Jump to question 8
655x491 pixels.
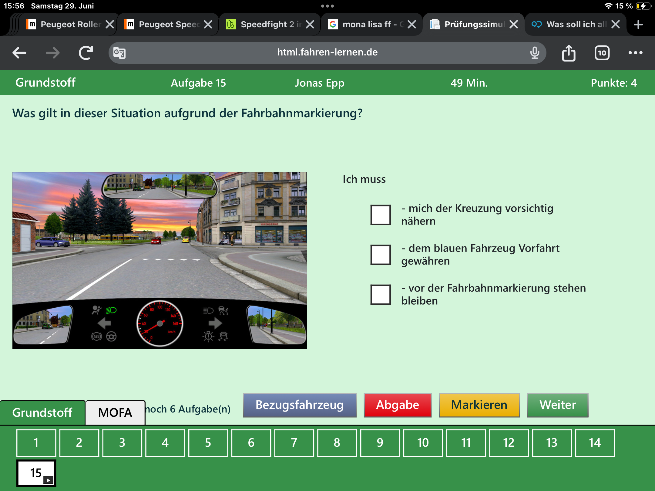(x=337, y=443)
